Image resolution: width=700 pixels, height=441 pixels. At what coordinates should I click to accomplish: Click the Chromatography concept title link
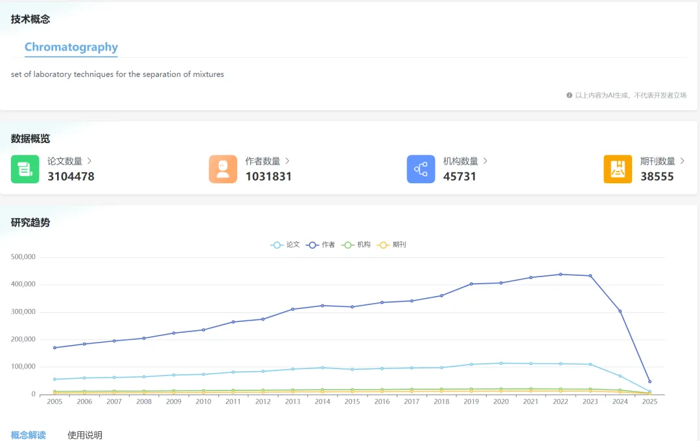[71, 47]
